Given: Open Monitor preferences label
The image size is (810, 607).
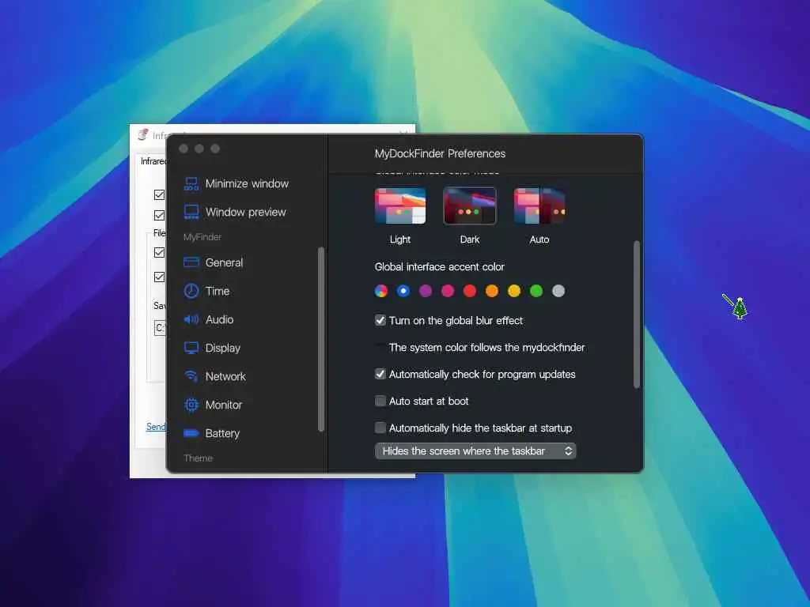Looking at the screenshot, I should point(224,405).
